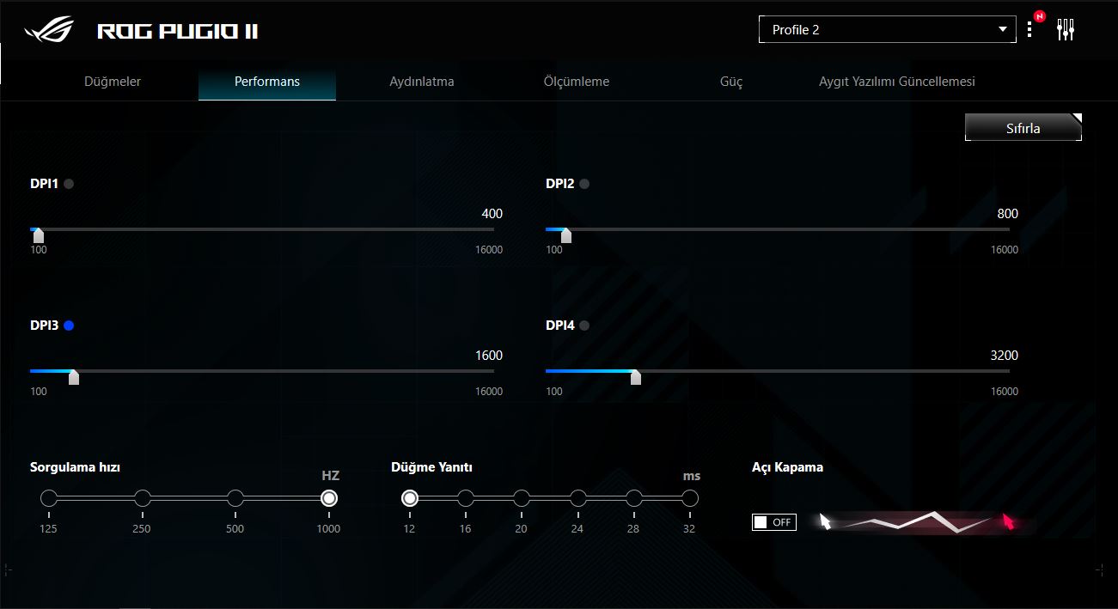
Task: Click the DPI1 slider handle
Action: point(39,236)
